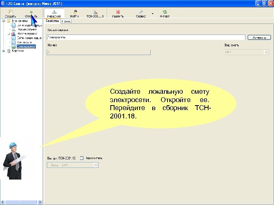Open the Сервис dropdown arrow
This screenshot has height=205, width=274.
(x=152, y=13)
